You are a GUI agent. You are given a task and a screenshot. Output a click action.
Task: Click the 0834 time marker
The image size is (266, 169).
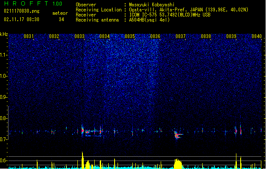pyautogui.click(x=104, y=36)
